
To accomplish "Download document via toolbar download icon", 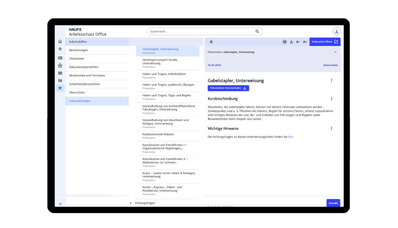I will point(292,42).
